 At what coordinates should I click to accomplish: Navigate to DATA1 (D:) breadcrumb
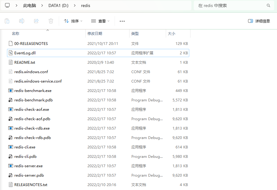[x=59, y=6]
